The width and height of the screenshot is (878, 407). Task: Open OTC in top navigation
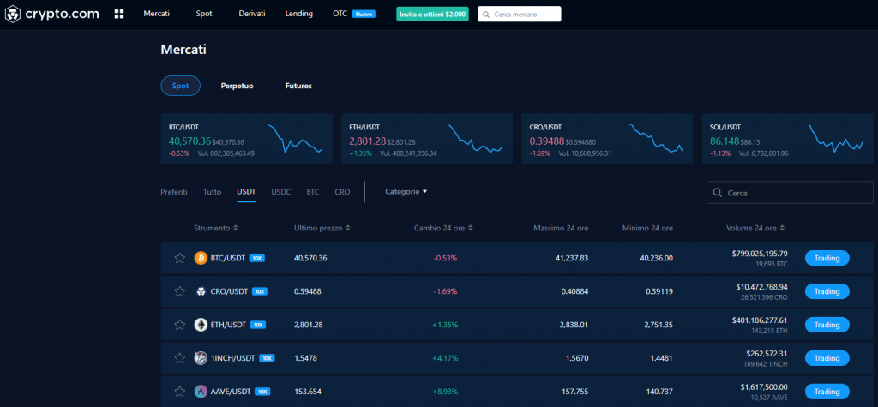[x=340, y=14]
